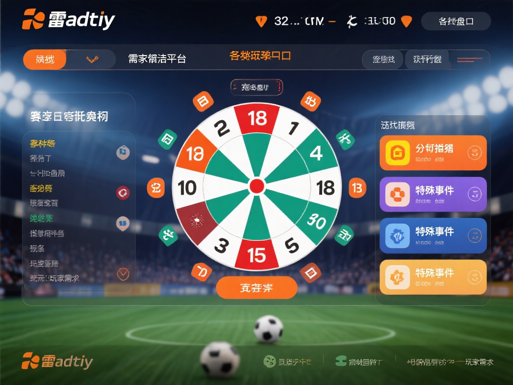Screen dimensions: 513x385
Task: Open the purple 特殊事件 card icon
Action: coord(397,194)
